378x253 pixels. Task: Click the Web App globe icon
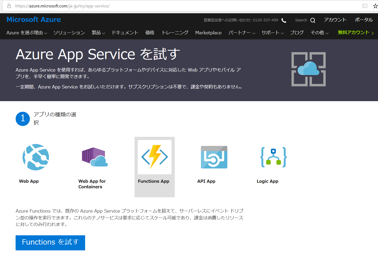(36, 157)
